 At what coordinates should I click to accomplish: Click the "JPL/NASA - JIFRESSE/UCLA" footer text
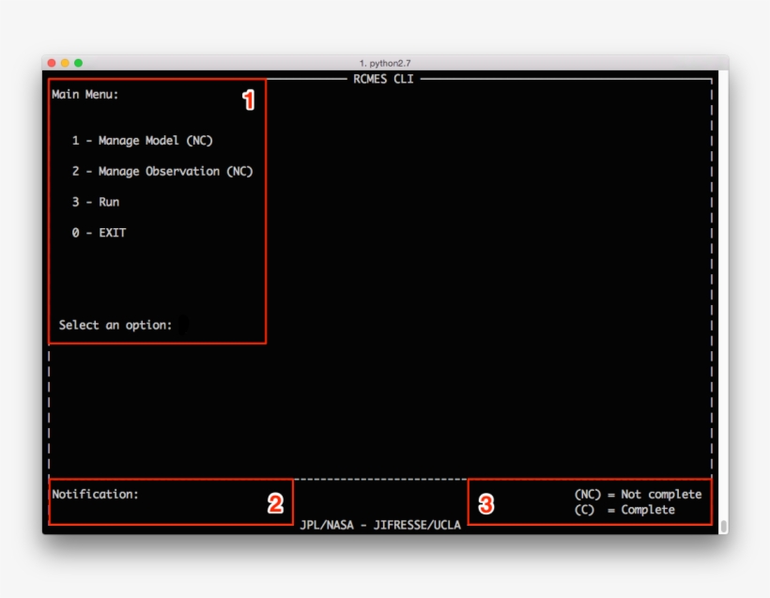379,525
